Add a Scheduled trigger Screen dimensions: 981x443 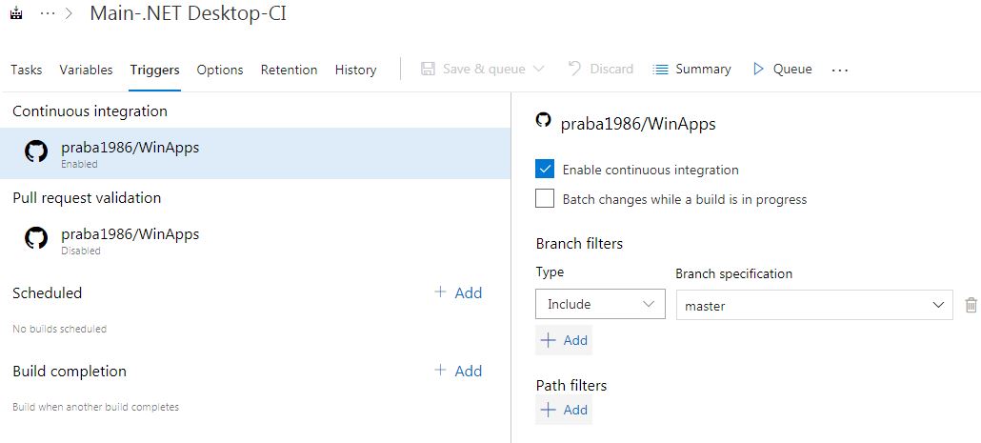point(458,292)
